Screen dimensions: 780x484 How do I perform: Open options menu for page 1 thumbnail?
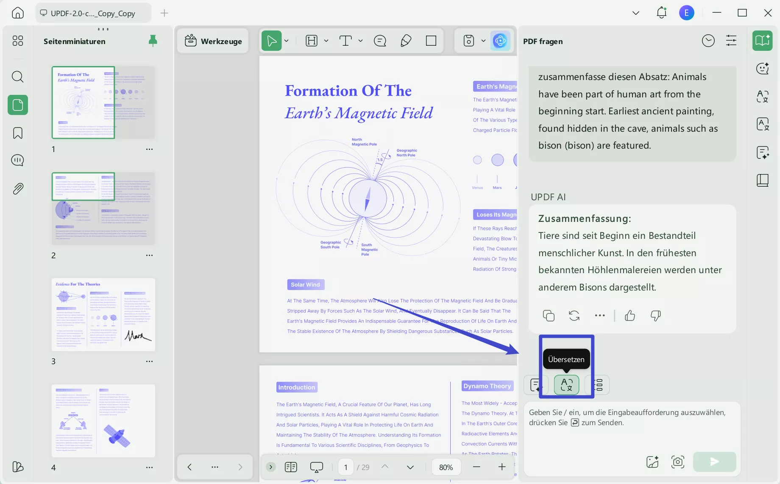point(149,149)
